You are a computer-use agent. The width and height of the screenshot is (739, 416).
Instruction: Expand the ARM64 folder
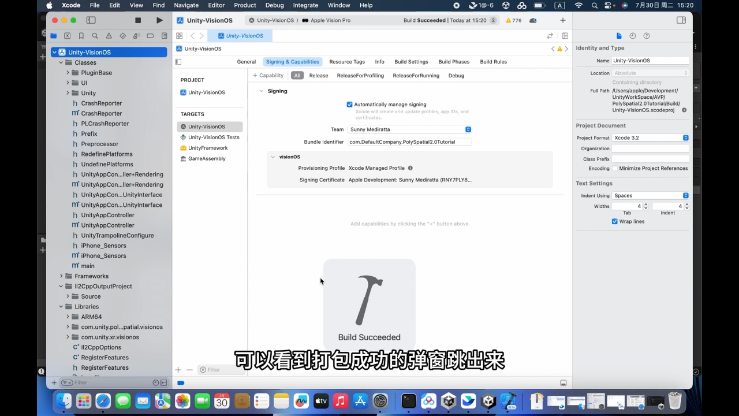[68, 317]
